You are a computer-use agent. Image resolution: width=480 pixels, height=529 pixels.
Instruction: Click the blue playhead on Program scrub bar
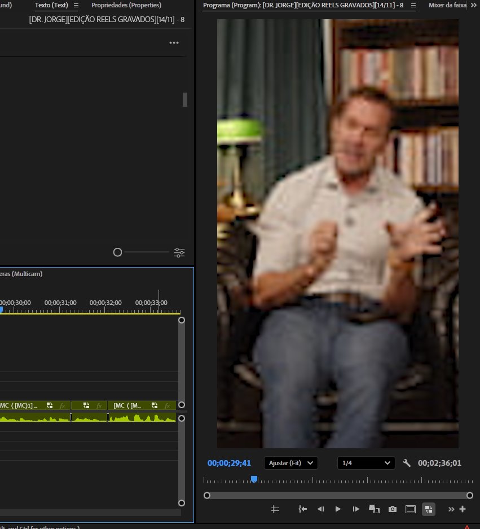[x=254, y=479]
